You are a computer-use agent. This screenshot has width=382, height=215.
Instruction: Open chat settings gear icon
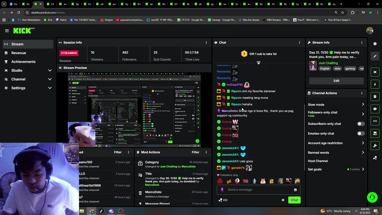pos(283,200)
